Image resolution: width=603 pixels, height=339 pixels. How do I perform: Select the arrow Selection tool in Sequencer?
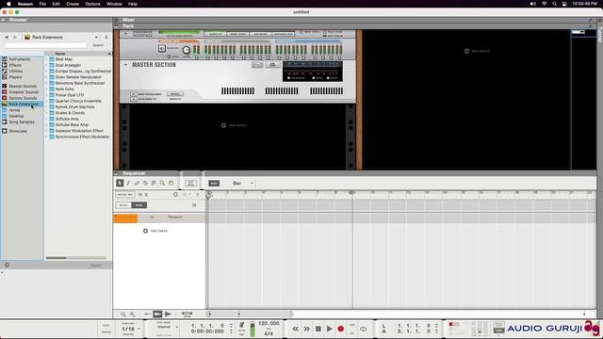[x=120, y=183]
